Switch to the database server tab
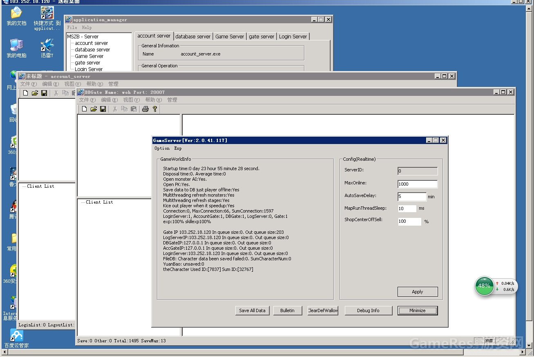534x357 pixels. tap(193, 36)
